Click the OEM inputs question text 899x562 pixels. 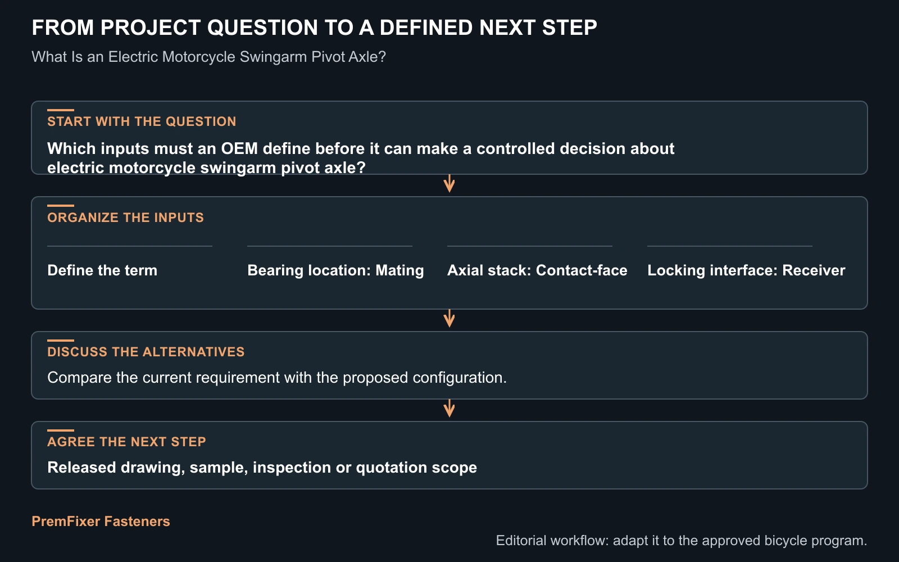coord(361,158)
